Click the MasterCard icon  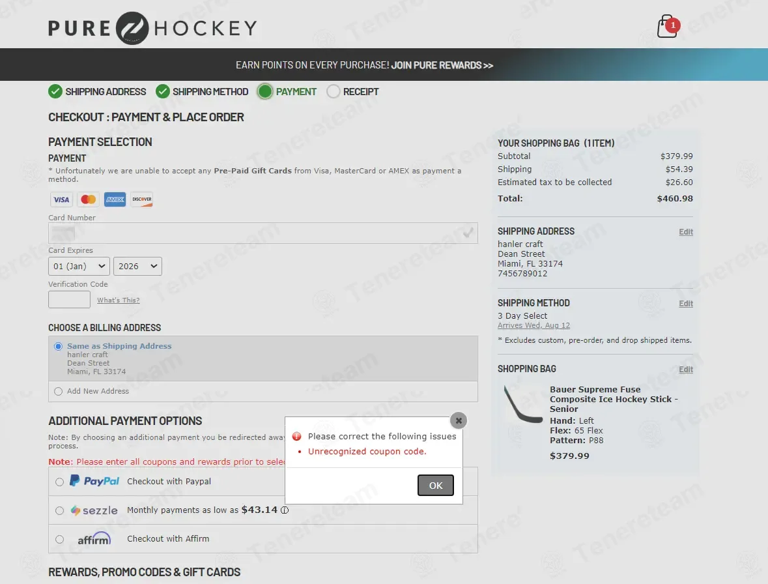pyautogui.click(x=88, y=199)
